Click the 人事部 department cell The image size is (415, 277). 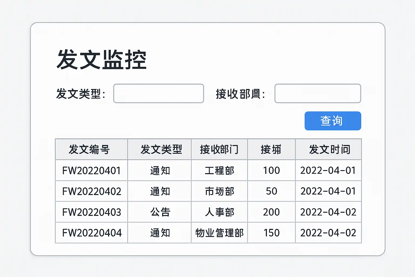coord(219,212)
